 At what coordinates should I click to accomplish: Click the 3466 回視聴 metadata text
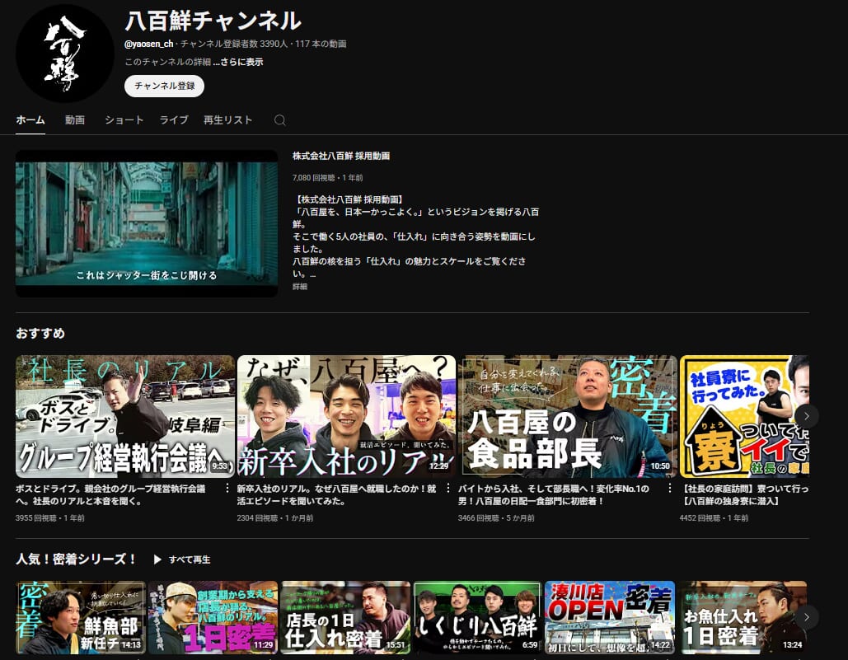tap(479, 517)
